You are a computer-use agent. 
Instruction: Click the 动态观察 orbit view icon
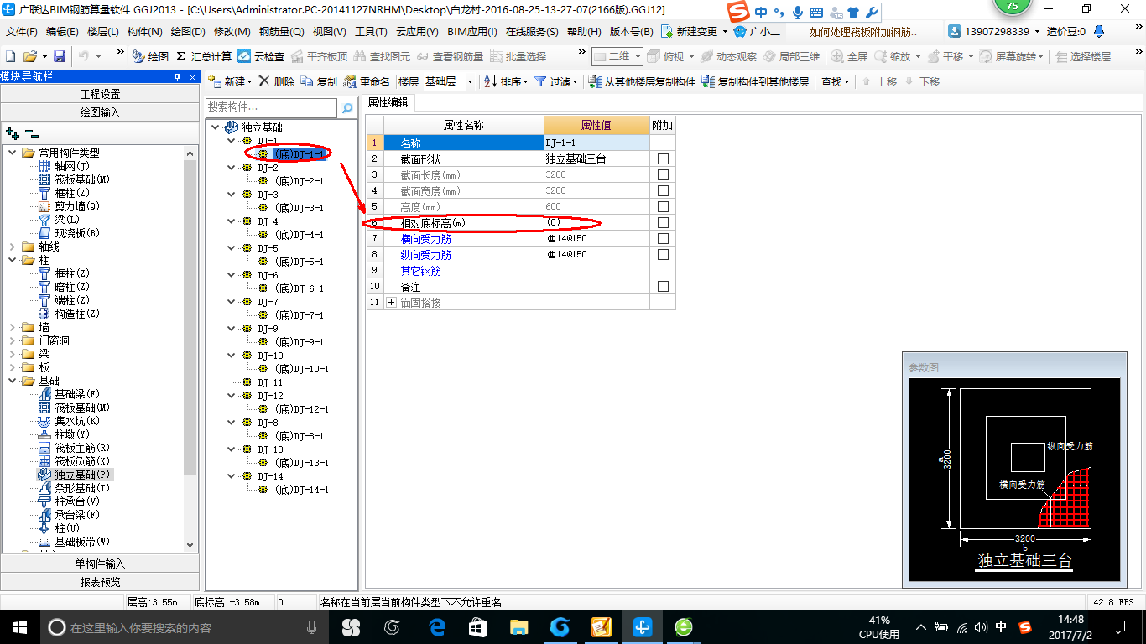point(706,56)
